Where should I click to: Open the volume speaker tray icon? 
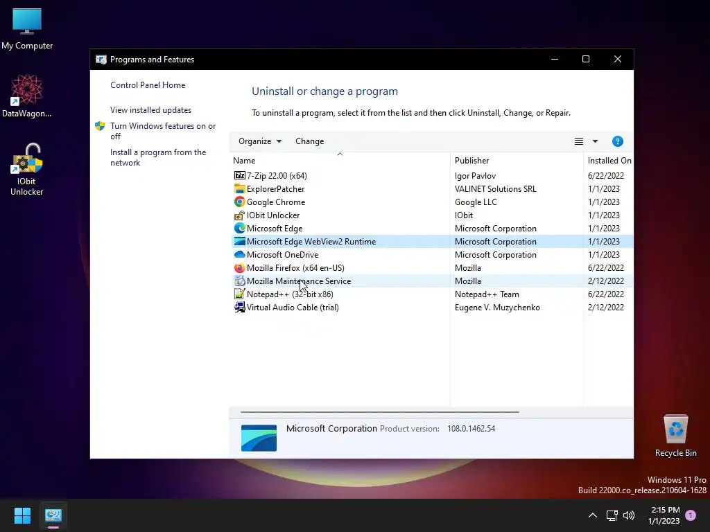[x=629, y=515]
